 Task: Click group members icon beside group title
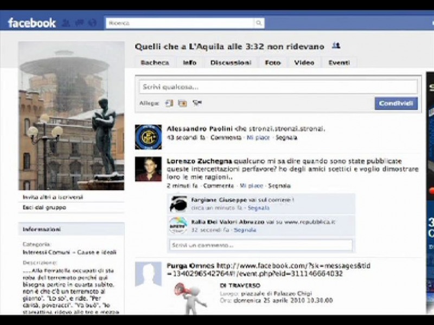coord(336,46)
